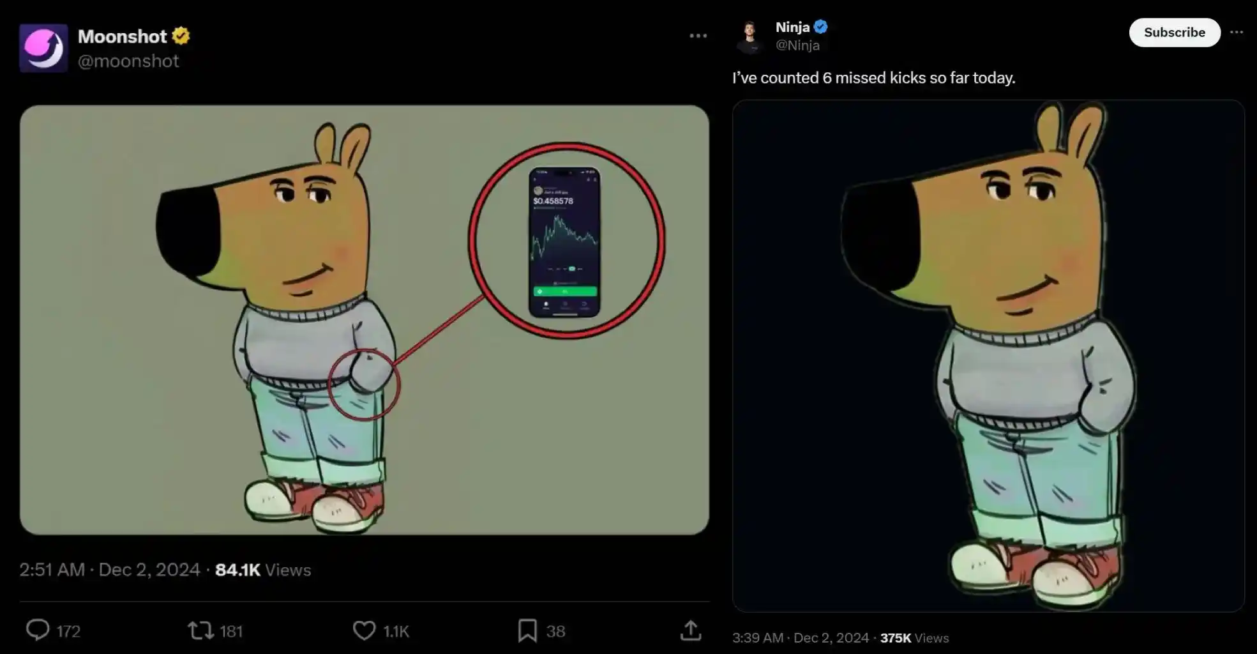Share the Moonshot post
The image size is (1257, 654).
[x=690, y=631]
